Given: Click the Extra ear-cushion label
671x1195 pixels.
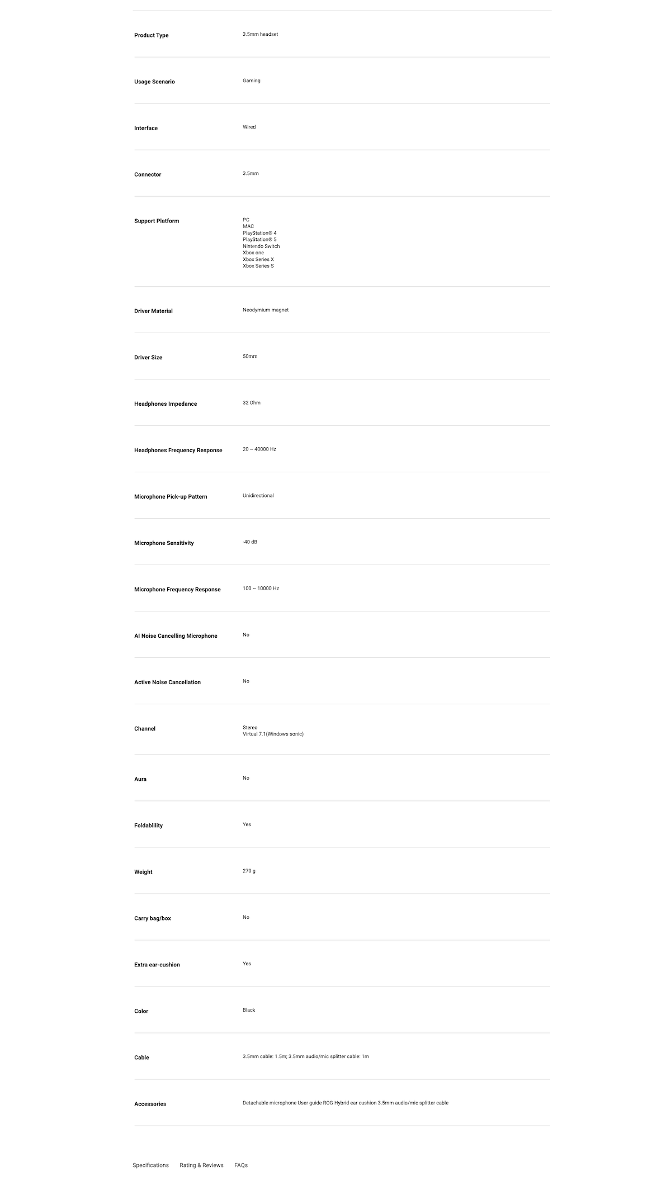Looking at the screenshot, I should pos(157,965).
